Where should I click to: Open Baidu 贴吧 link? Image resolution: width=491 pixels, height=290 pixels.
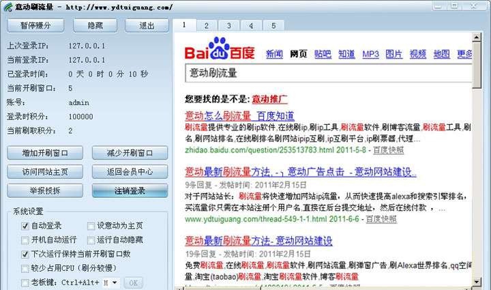[x=323, y=54]
